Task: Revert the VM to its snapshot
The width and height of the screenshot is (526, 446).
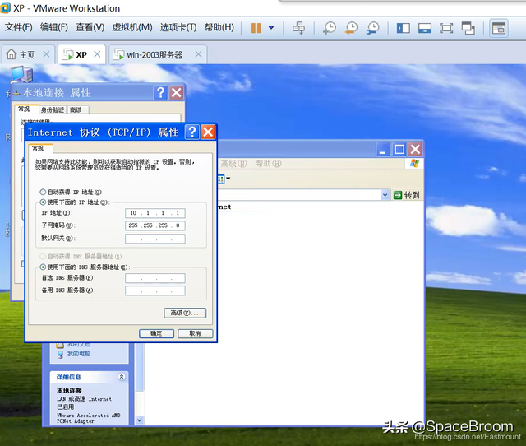Action: tap(351, 28)
